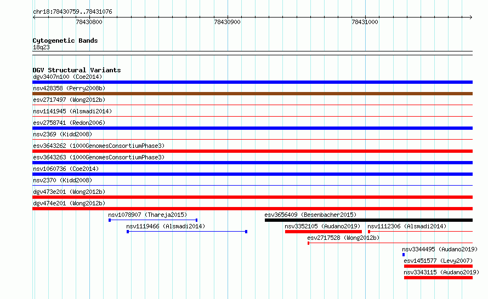The image size is (488, 299).
Task: Select the red bar under nsv3352105
Action: tap(324, 232)
